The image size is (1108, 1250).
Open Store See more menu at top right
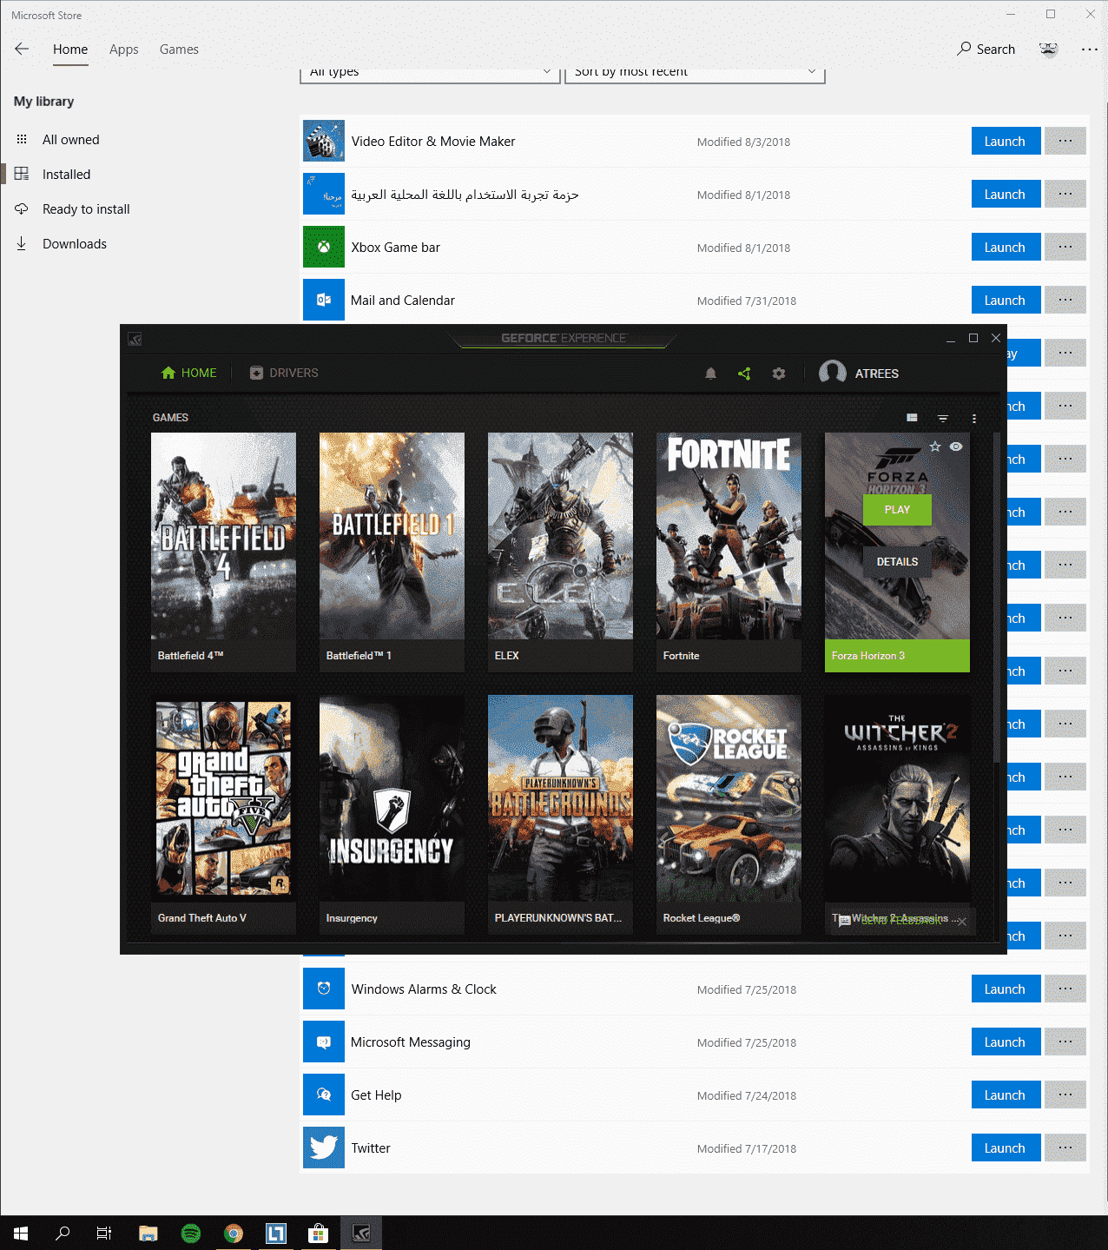1090,50
